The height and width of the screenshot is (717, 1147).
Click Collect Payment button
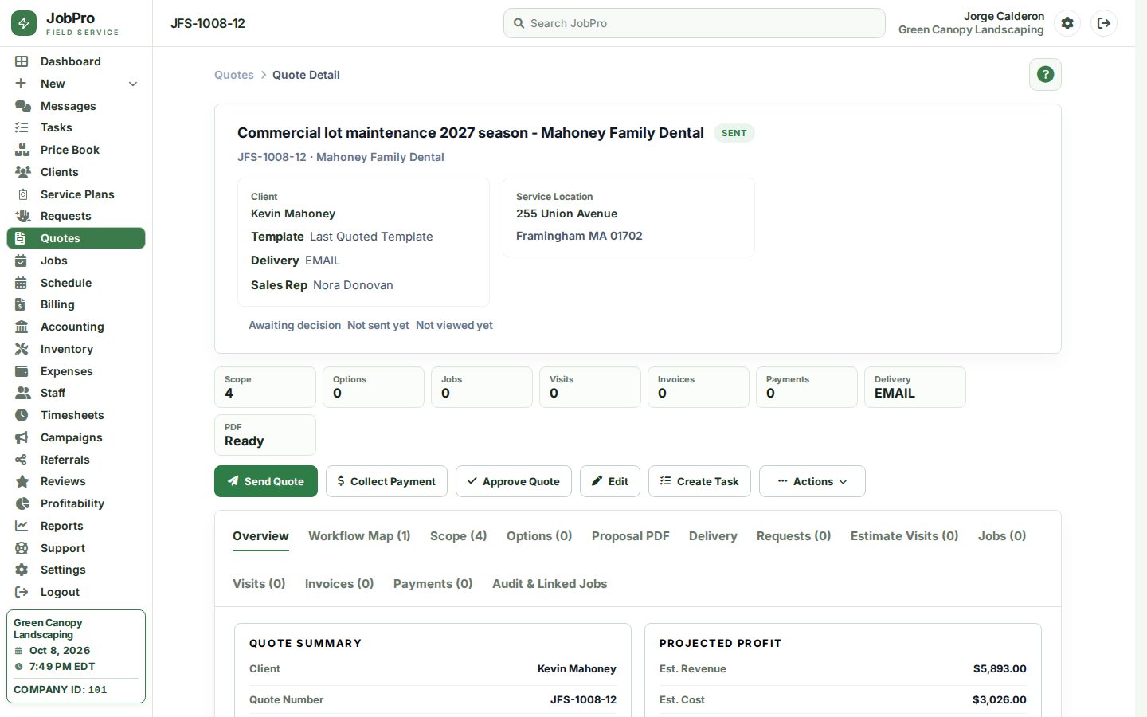tap(386, 481)
